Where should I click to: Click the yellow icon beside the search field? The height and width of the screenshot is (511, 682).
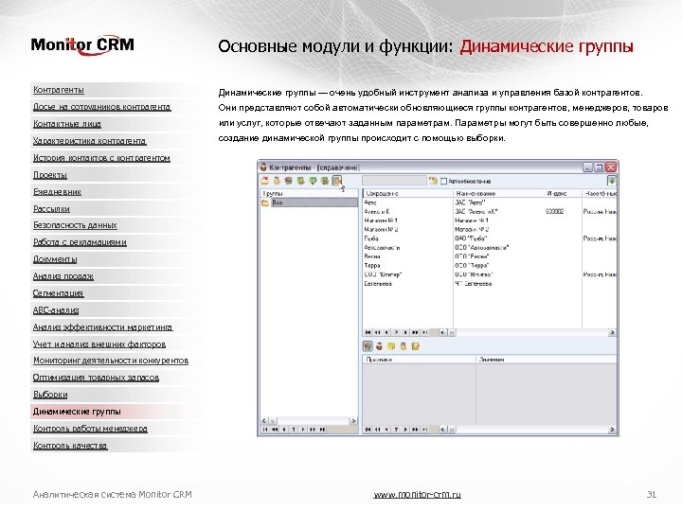coord(433,181)
